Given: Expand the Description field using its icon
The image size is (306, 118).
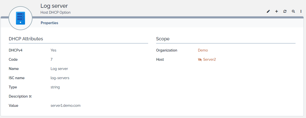Looking at the screenshot, I should 30,96.
